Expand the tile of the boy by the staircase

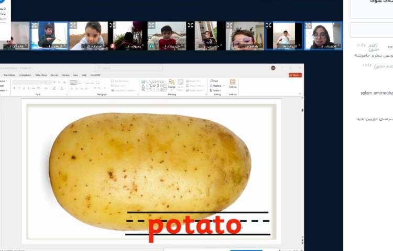pos(191,25)
